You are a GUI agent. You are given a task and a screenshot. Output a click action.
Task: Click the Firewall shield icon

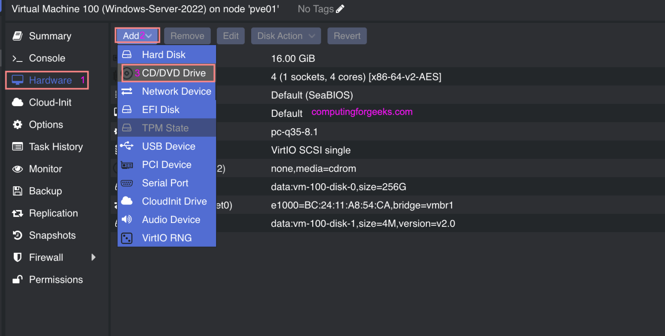17,257
